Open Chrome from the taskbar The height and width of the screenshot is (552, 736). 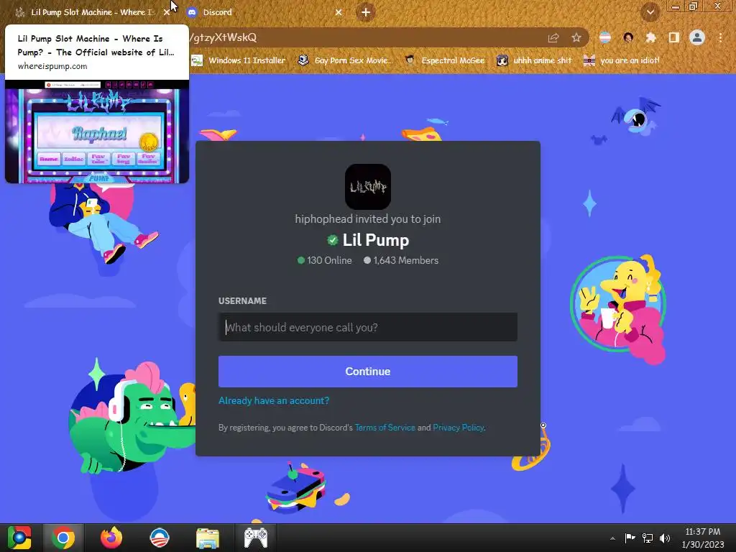click(63, 538)
